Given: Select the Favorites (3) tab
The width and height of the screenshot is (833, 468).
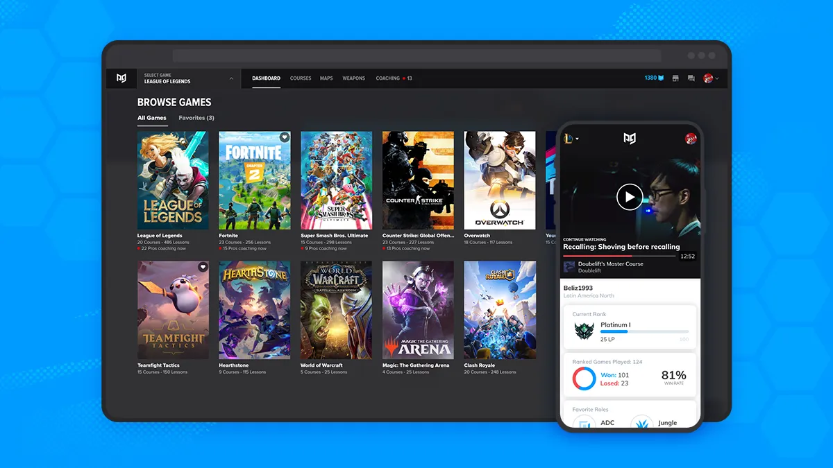Looking at the screenshot, I should click(x=196, y=118).
